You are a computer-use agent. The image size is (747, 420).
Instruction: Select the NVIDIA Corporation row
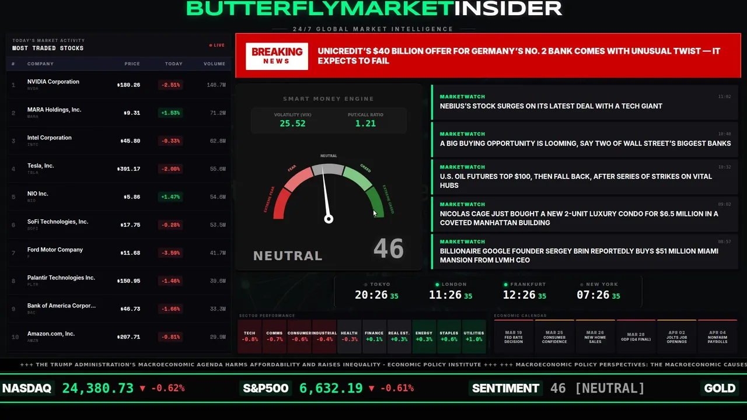point(118,85)
